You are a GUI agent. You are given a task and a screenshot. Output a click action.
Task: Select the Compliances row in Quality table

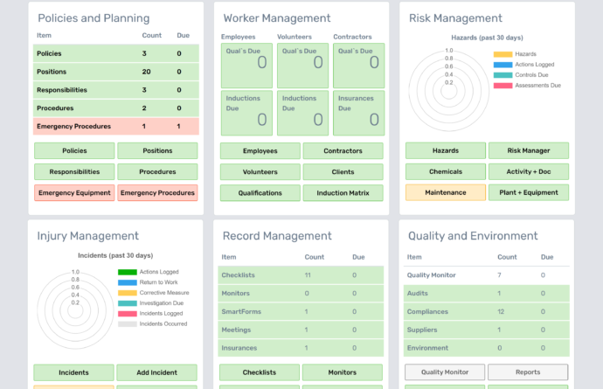(488, 312)
